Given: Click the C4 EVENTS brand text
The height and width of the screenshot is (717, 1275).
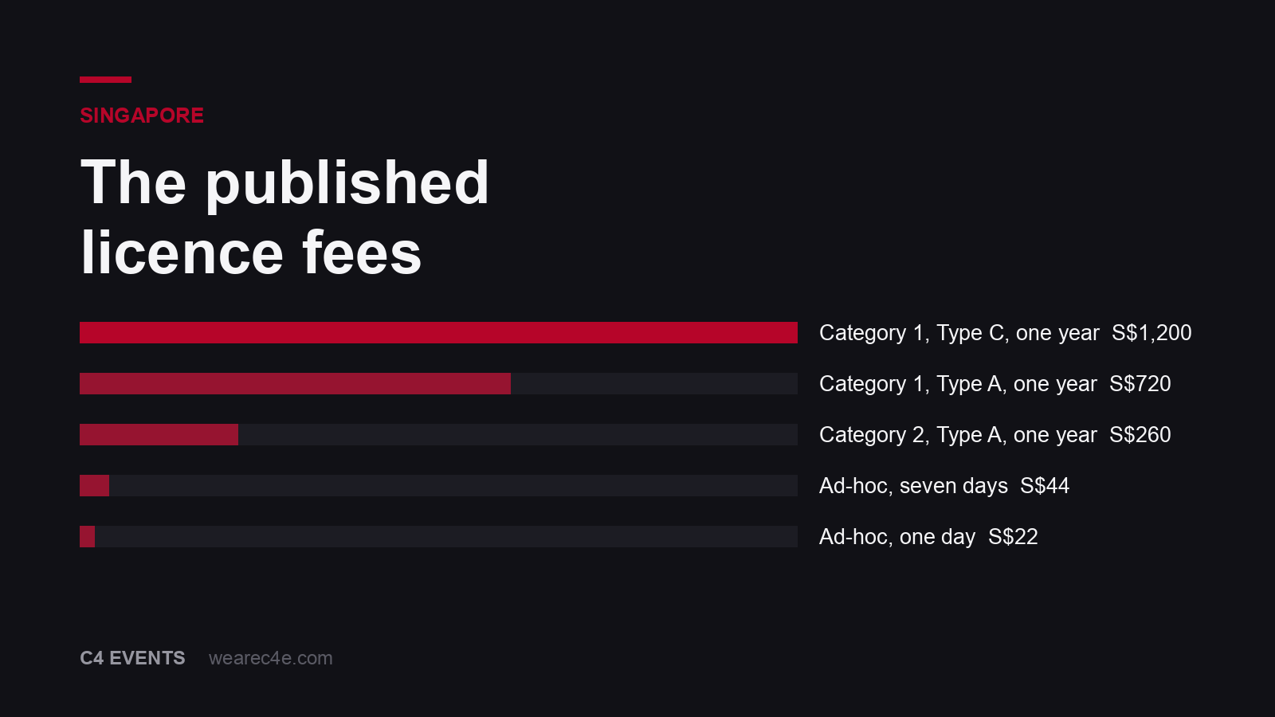Looking at the screenshot, I should (132, 658).
